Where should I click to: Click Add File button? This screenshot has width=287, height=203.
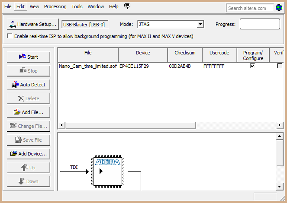coord(28,112)
